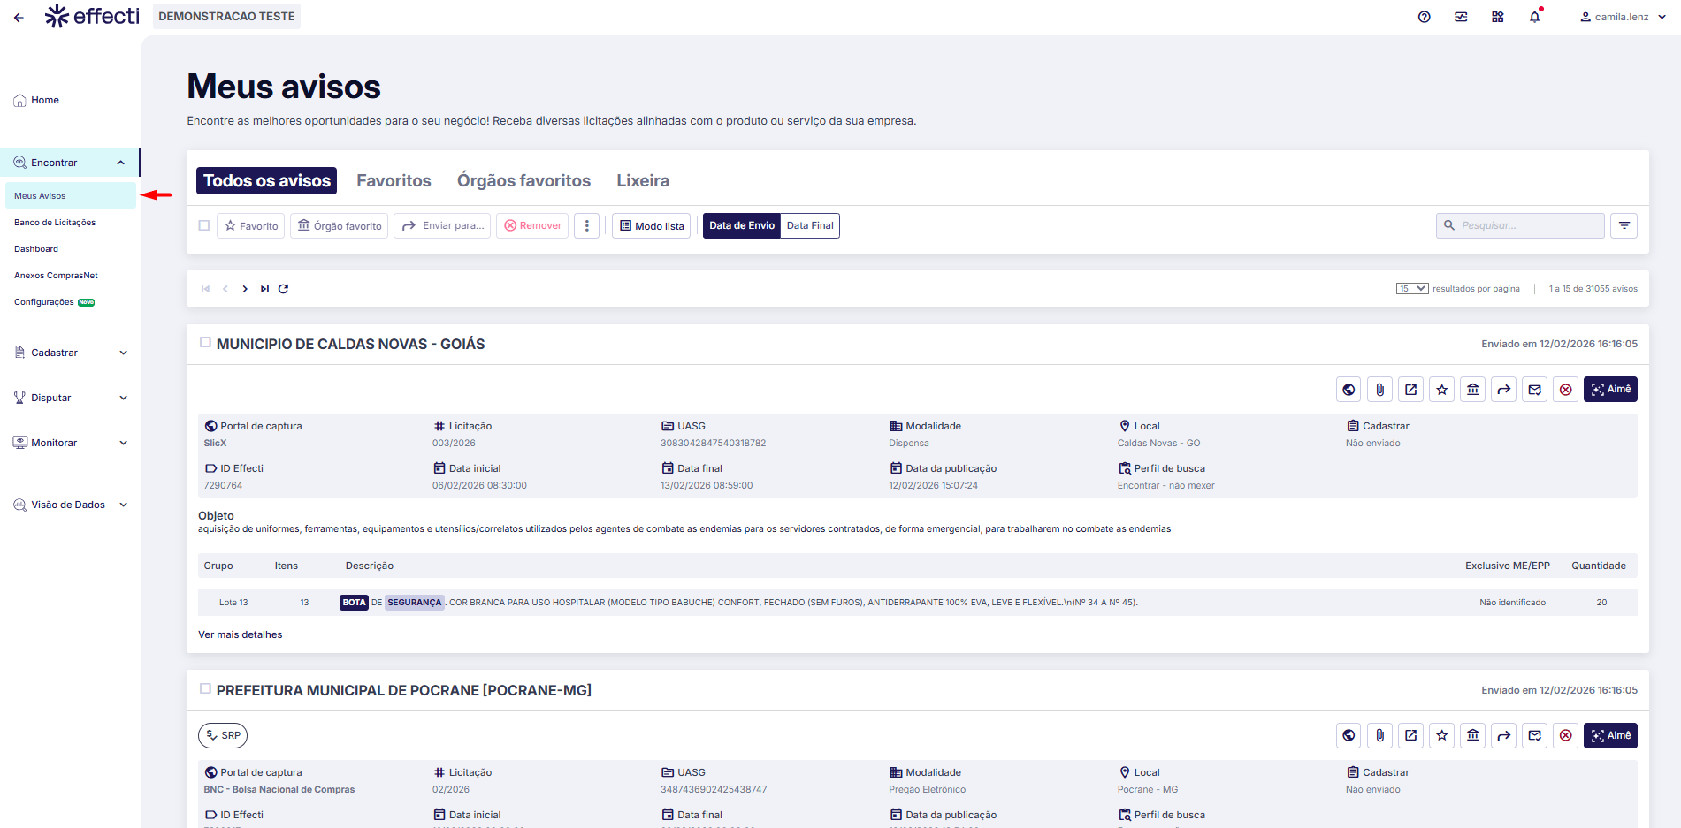1681x828 pixels.
Task: Check the Prefeitura Municipal de Pocrane checkbox
Action: pos(205,689)
